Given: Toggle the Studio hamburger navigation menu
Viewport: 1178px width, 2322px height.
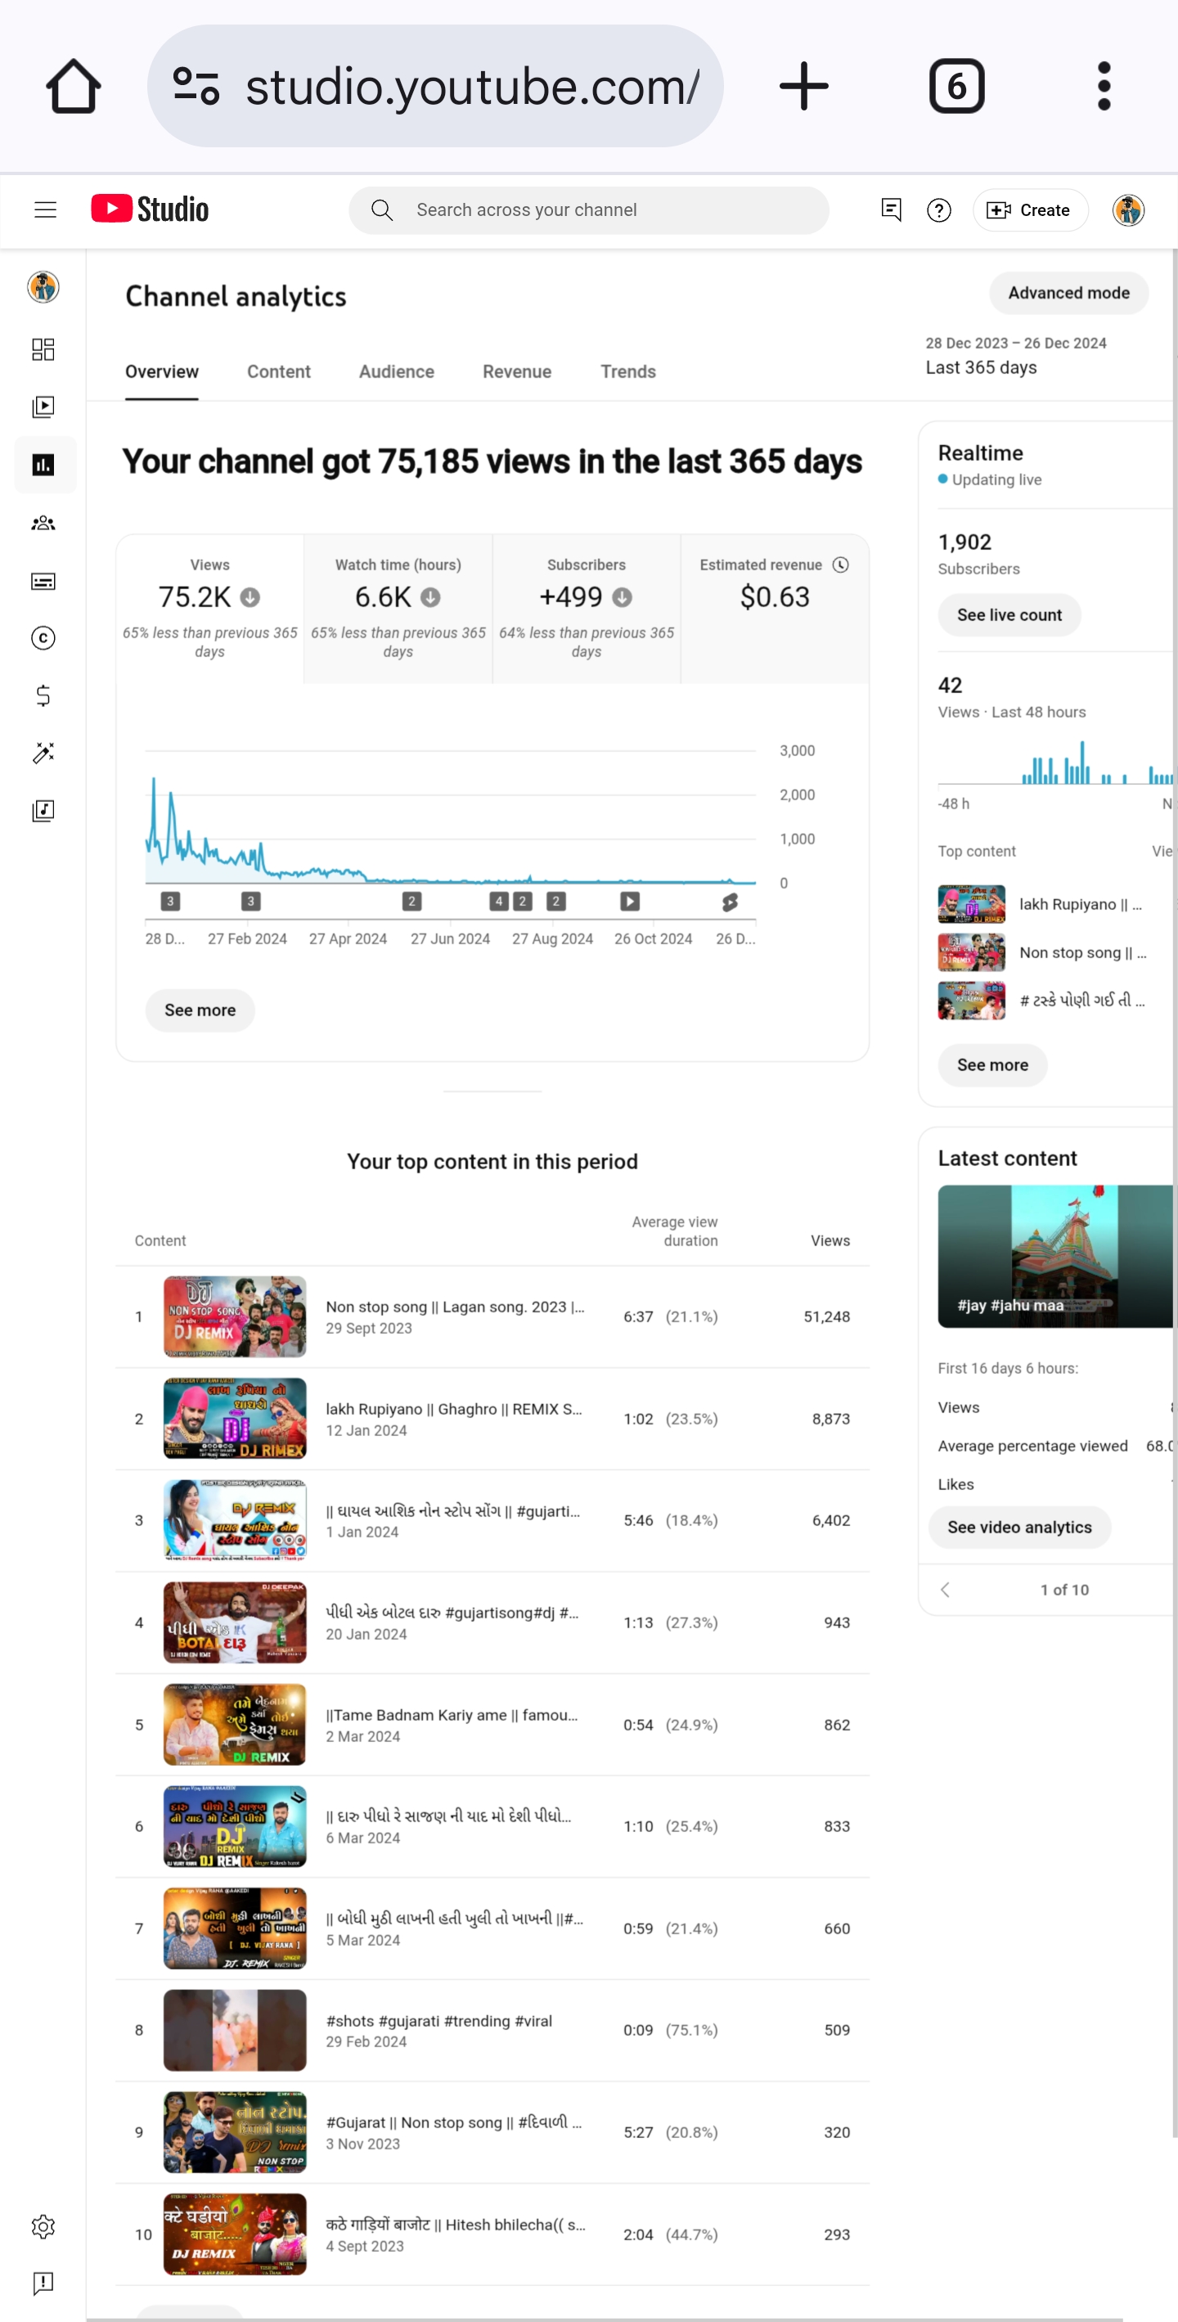Looking at the screenshot, I should tap(45, 210).
